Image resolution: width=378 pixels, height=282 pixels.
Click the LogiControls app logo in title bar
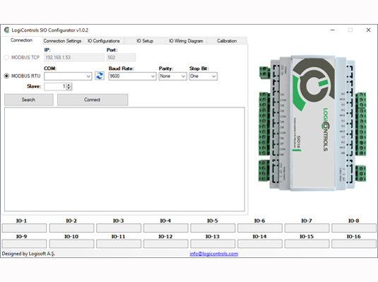point(7,30)
